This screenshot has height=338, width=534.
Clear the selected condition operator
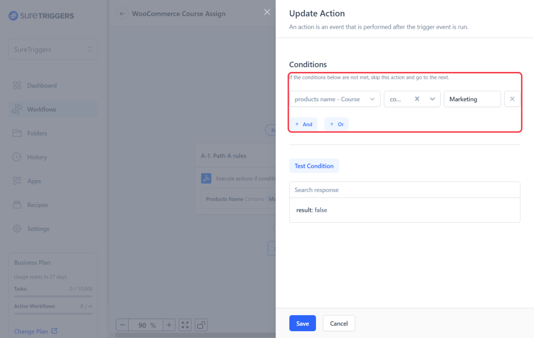coord(417,99)
